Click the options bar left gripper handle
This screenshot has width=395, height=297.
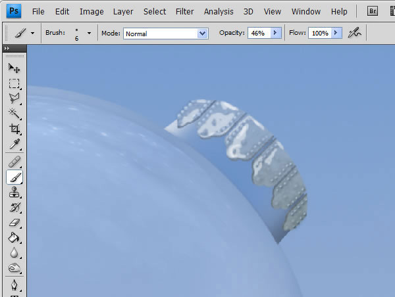(x=7, y=33)
